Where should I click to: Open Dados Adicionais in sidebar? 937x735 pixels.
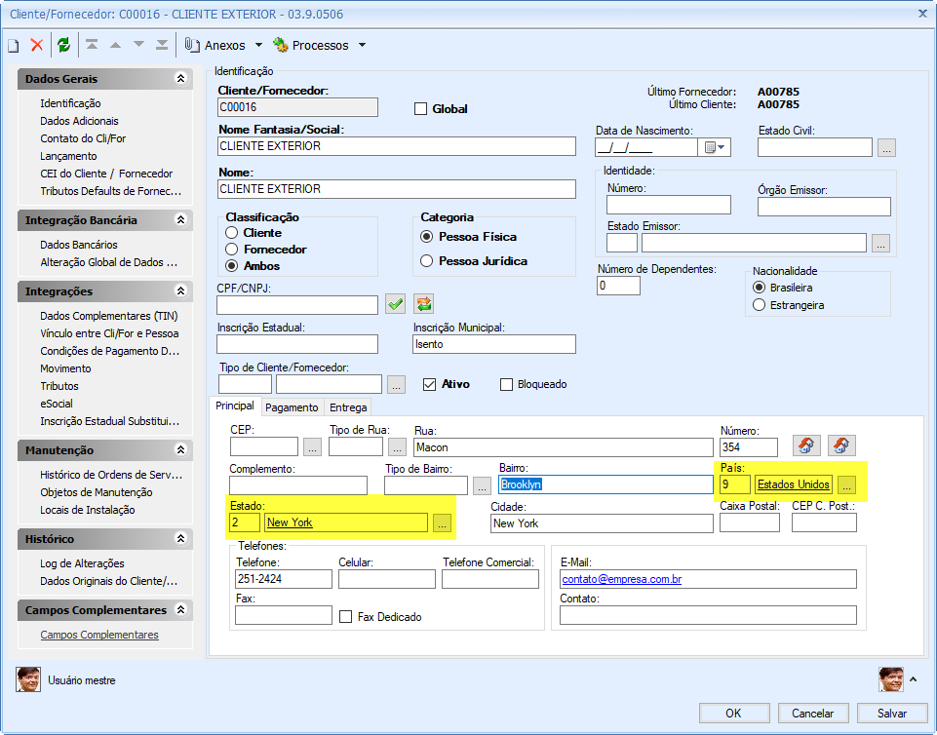tap(79, 121)
